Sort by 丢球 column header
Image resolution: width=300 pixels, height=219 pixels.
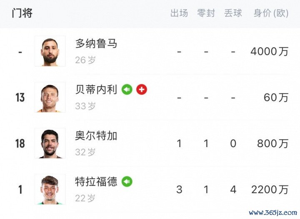[233, 13]
